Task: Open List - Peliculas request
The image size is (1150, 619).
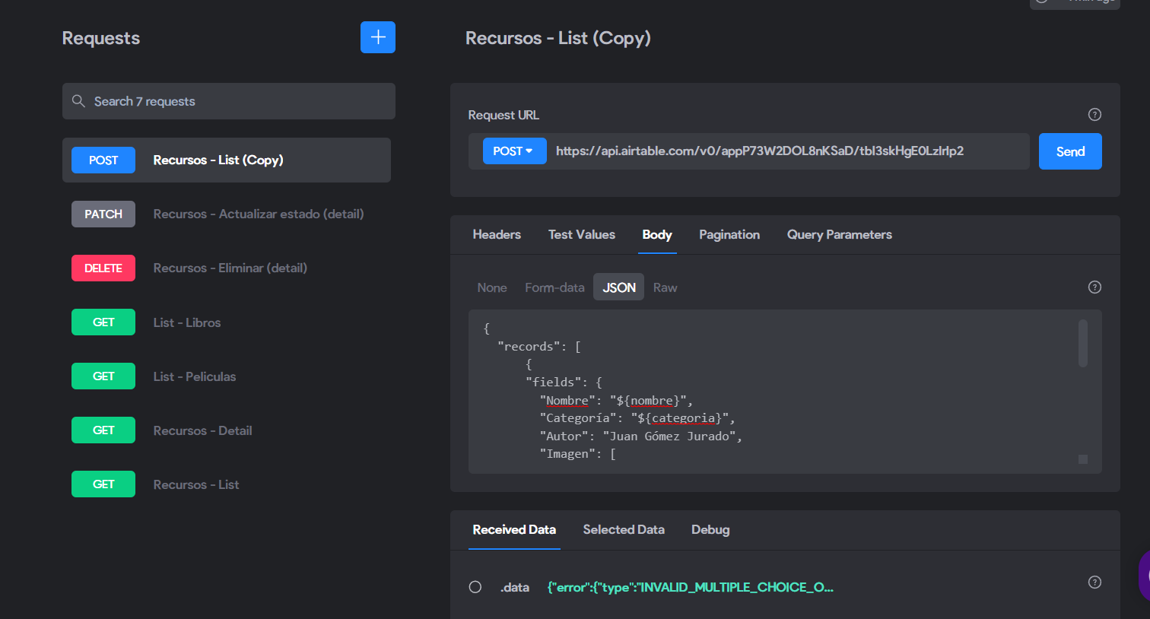Action: tap(227, 376)
